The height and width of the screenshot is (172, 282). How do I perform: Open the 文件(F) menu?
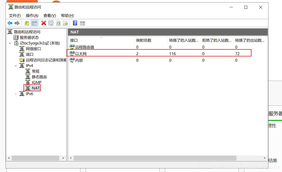click(x=15, y=16)
